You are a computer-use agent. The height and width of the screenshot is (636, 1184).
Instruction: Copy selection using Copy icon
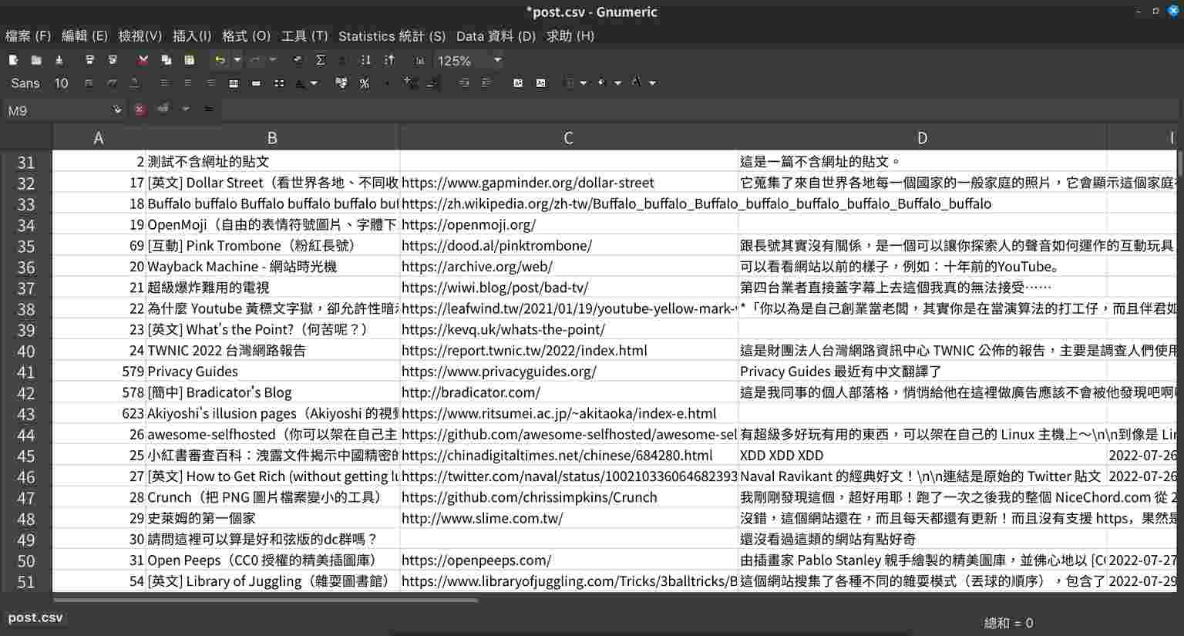166,60
